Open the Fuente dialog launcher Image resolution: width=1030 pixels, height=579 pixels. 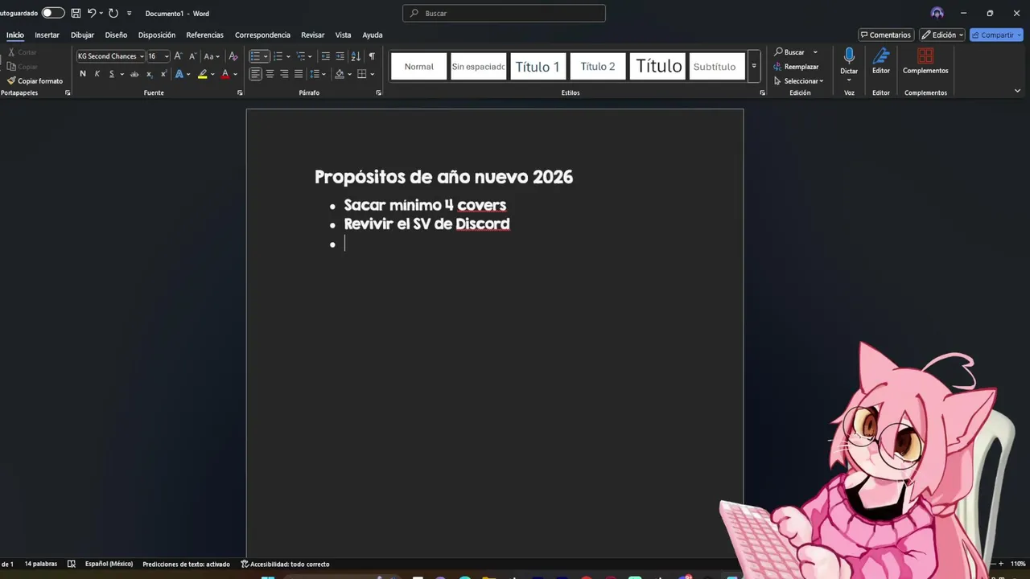pyautogui.click(x=240, y=93)
